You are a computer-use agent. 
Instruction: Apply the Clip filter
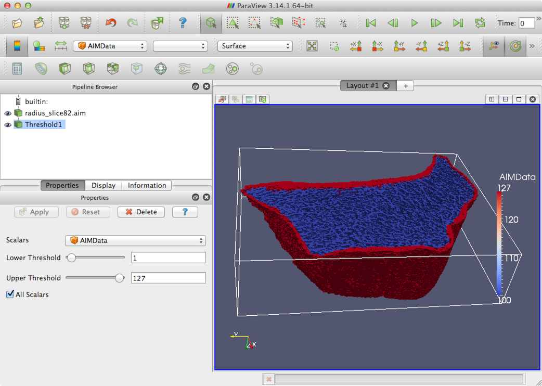pos(65,69)
